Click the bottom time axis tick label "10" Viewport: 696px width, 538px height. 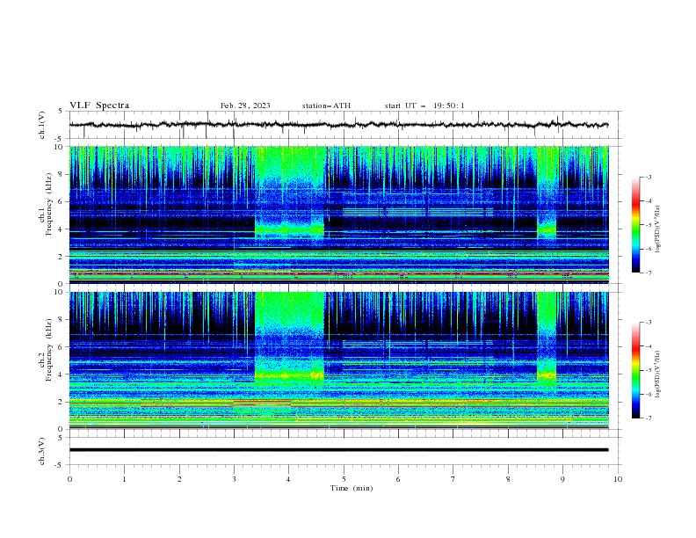[x=618, y=479]
